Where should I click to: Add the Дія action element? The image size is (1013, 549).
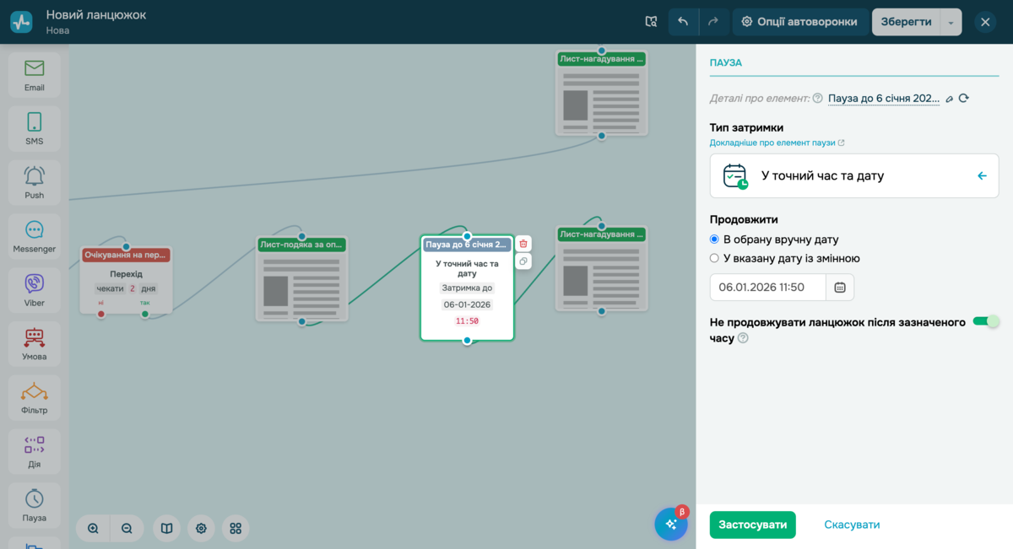(35, 452)
